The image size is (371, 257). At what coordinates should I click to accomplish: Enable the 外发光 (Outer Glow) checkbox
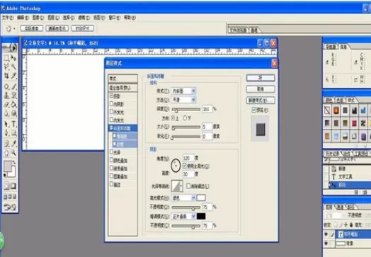click(111, 111)
